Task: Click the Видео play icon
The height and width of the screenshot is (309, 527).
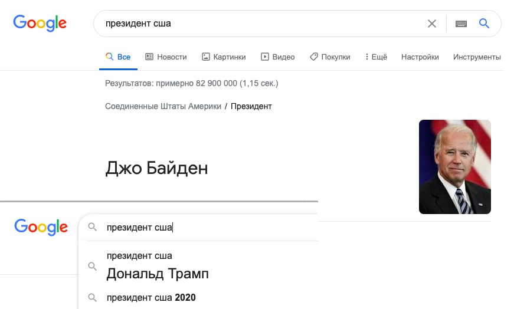Action: pyautogui.click(x=265, y=57)
